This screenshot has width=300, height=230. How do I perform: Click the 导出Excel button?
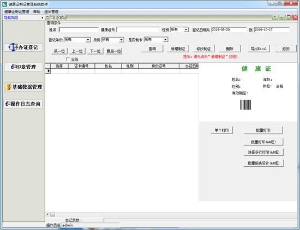259,49
